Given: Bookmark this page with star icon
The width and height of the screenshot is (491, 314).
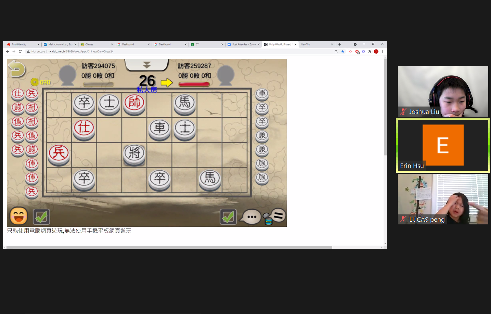Looking at the screenshot, I should (343, 52).
